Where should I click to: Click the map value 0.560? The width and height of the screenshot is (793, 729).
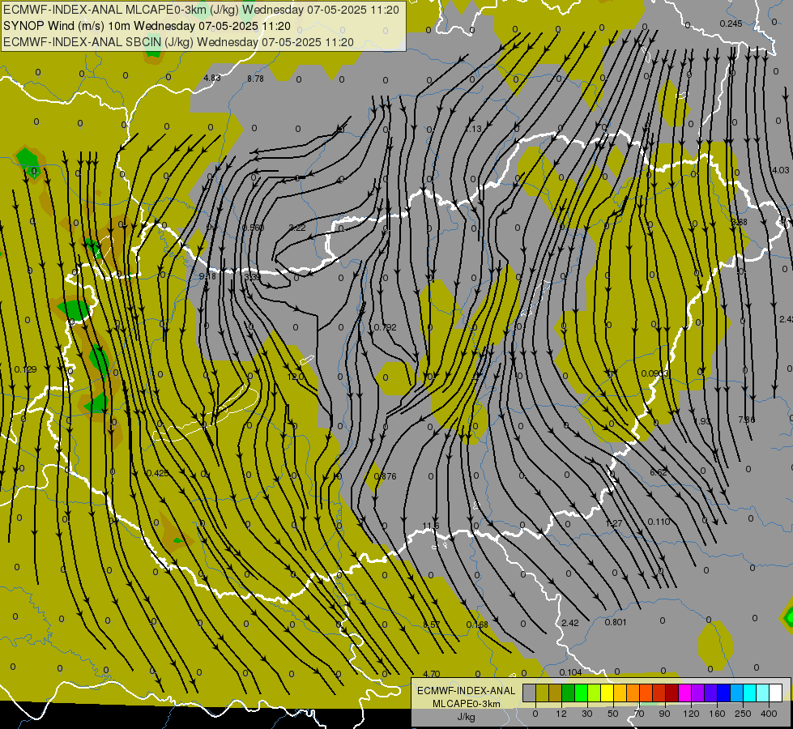(x=253, y=228)
